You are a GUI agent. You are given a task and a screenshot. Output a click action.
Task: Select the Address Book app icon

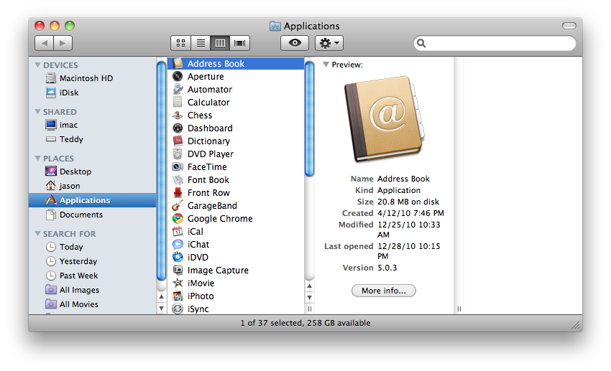point(178,63)
